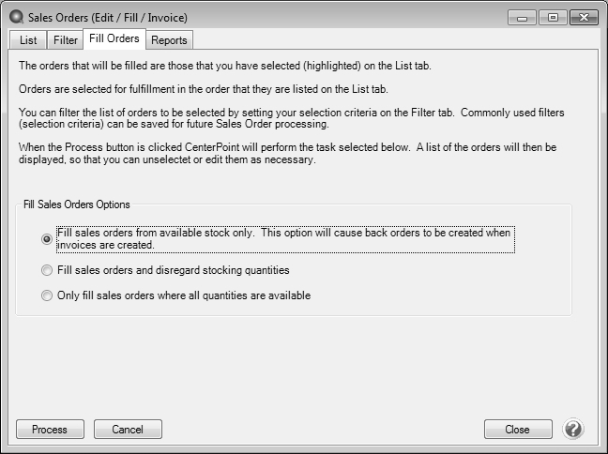Click the 'Sales Orders (Edit / Fill / Invoice)' title text

coord(108,18)
